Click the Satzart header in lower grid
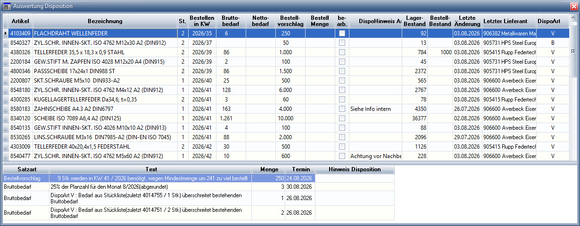Screen dimensions: 580x226 (x=26, y=169)
